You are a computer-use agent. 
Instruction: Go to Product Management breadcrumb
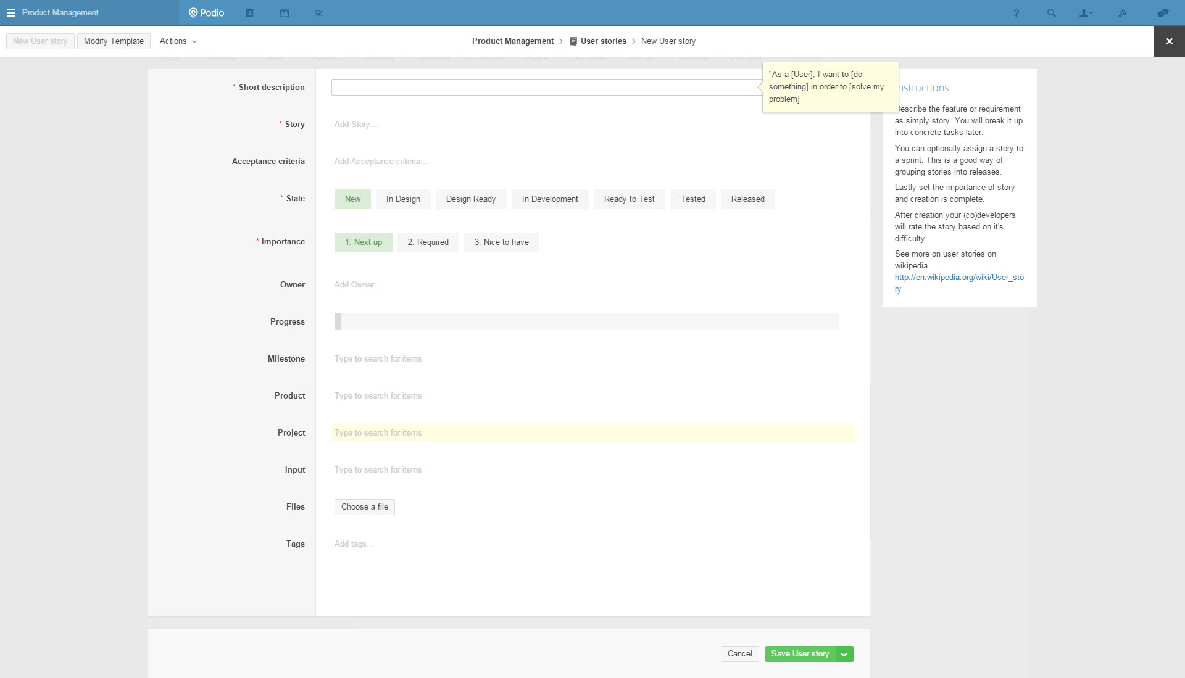click(x=512, y=41)
